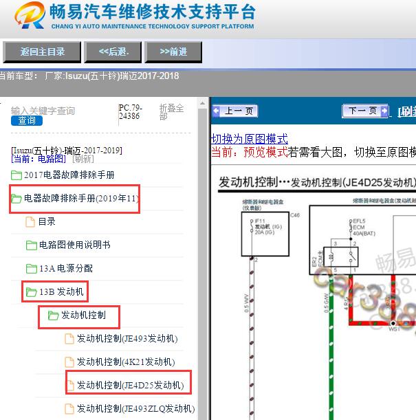Go forward with the >>前进 button
This screenshot has width=416, height=420.
coord(173,52)
